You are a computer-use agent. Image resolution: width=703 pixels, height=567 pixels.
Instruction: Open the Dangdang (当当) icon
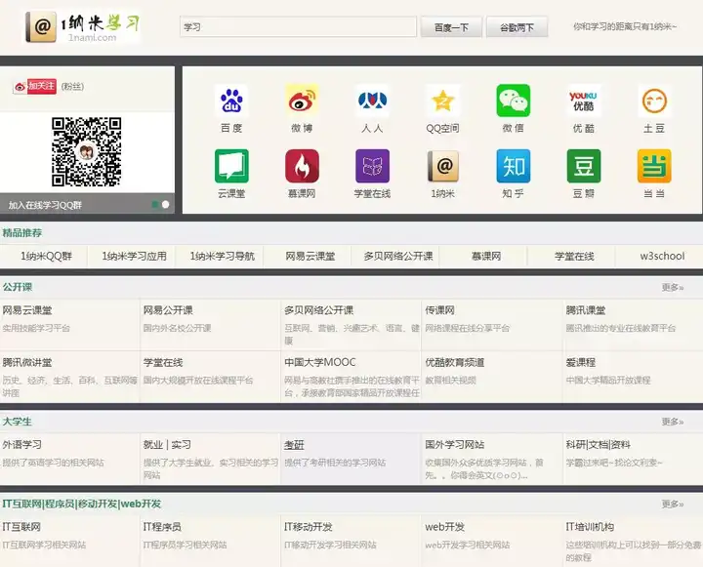653,166
